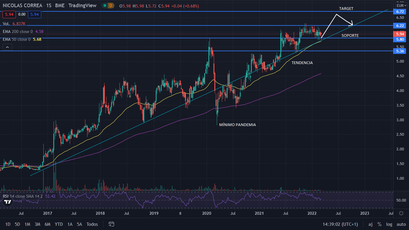
Task: Click the NICOLAS CORREA symbol title
Action: (x=22, y=6)
